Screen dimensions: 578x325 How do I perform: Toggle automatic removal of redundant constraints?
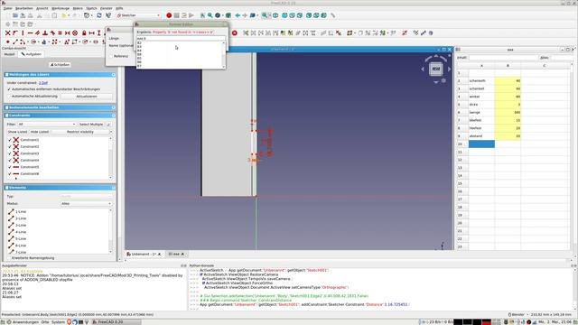tap(9, 89)
